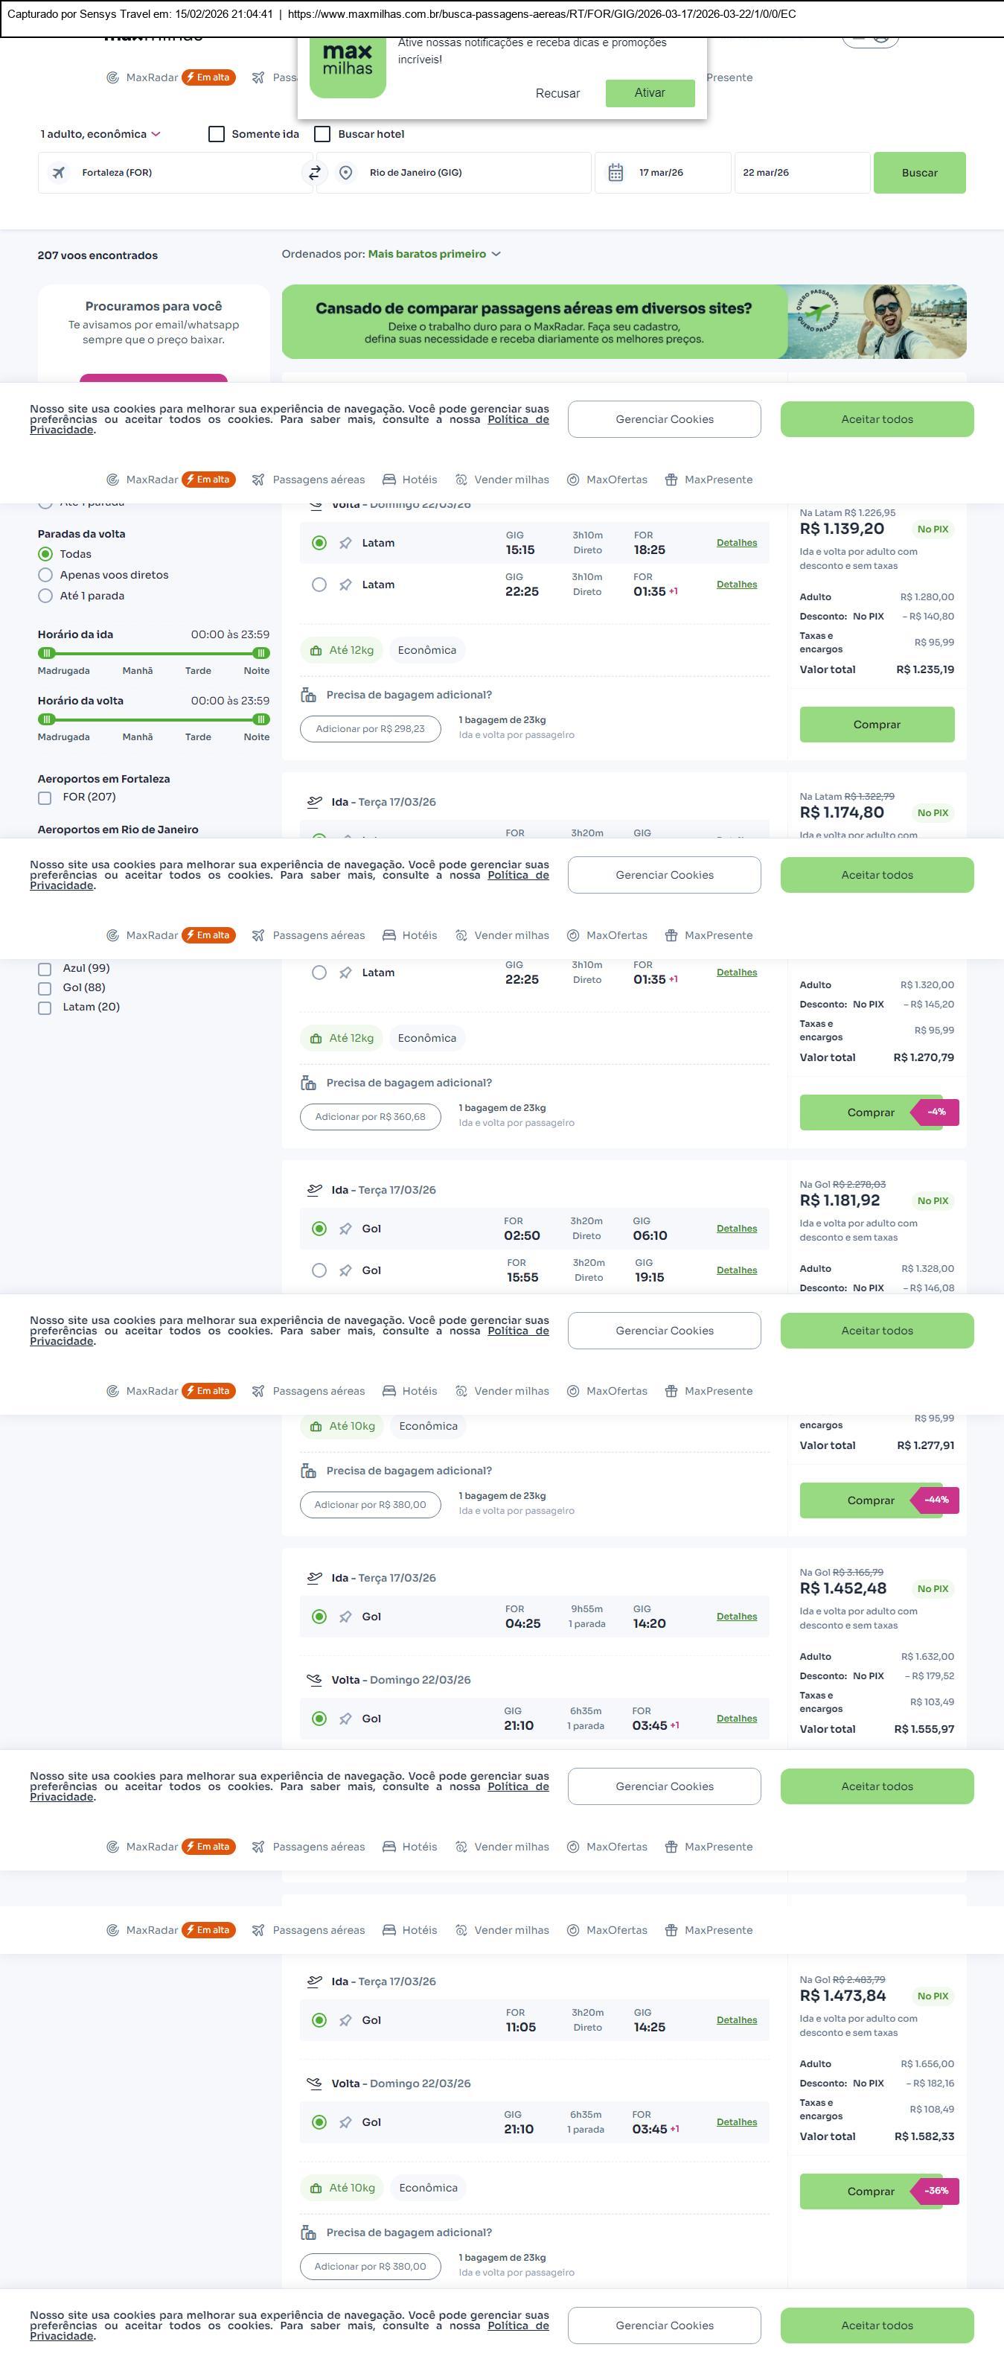Filter by Azul (99) airline

(x=44, y=970)
